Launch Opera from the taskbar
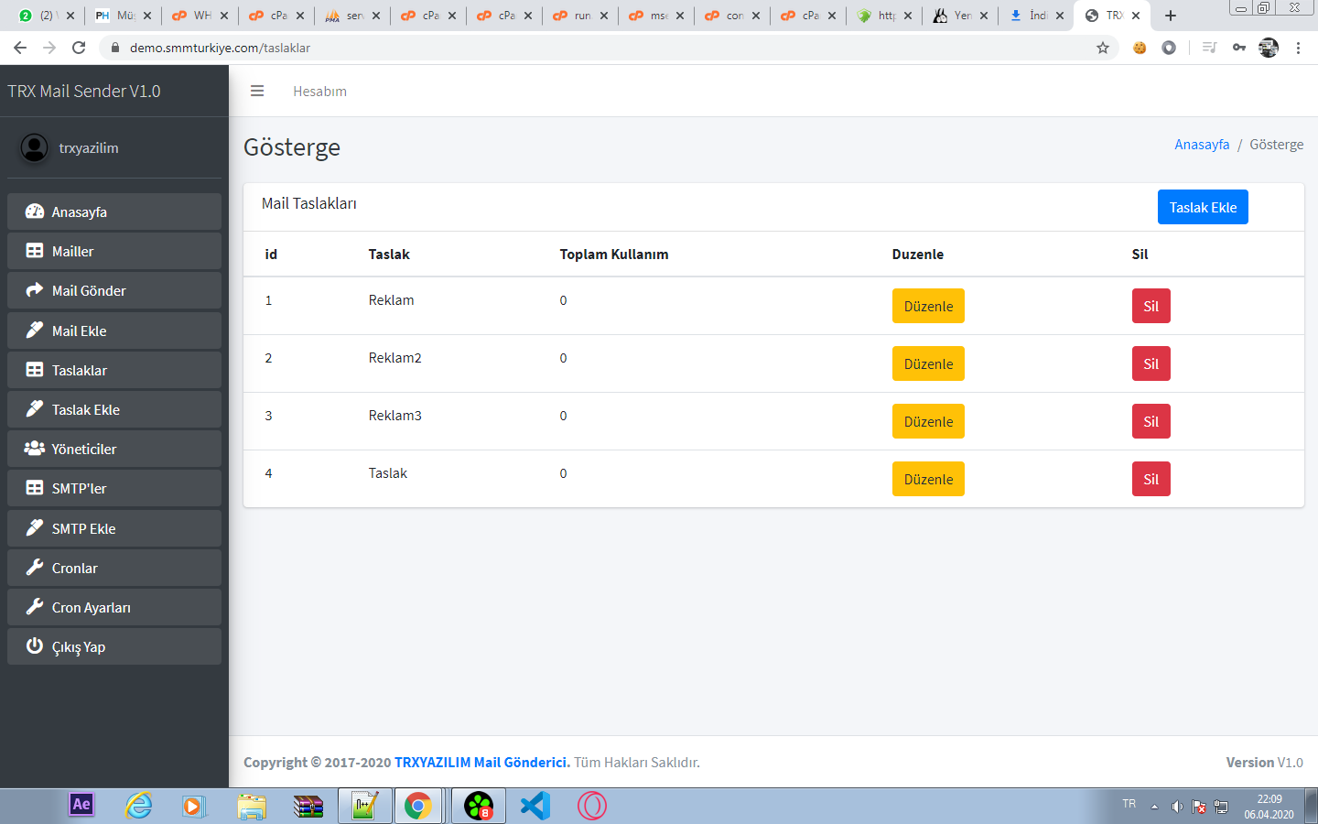The image size is (1318, 824). pyautogui.click(x=592, y=806)
